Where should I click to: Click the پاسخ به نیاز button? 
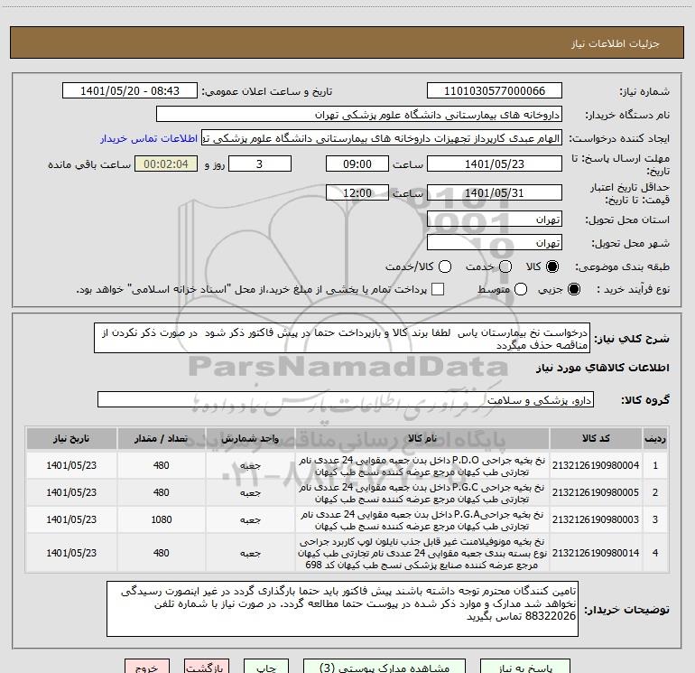(x=525, y=667)
